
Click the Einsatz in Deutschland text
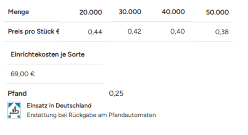59,105
